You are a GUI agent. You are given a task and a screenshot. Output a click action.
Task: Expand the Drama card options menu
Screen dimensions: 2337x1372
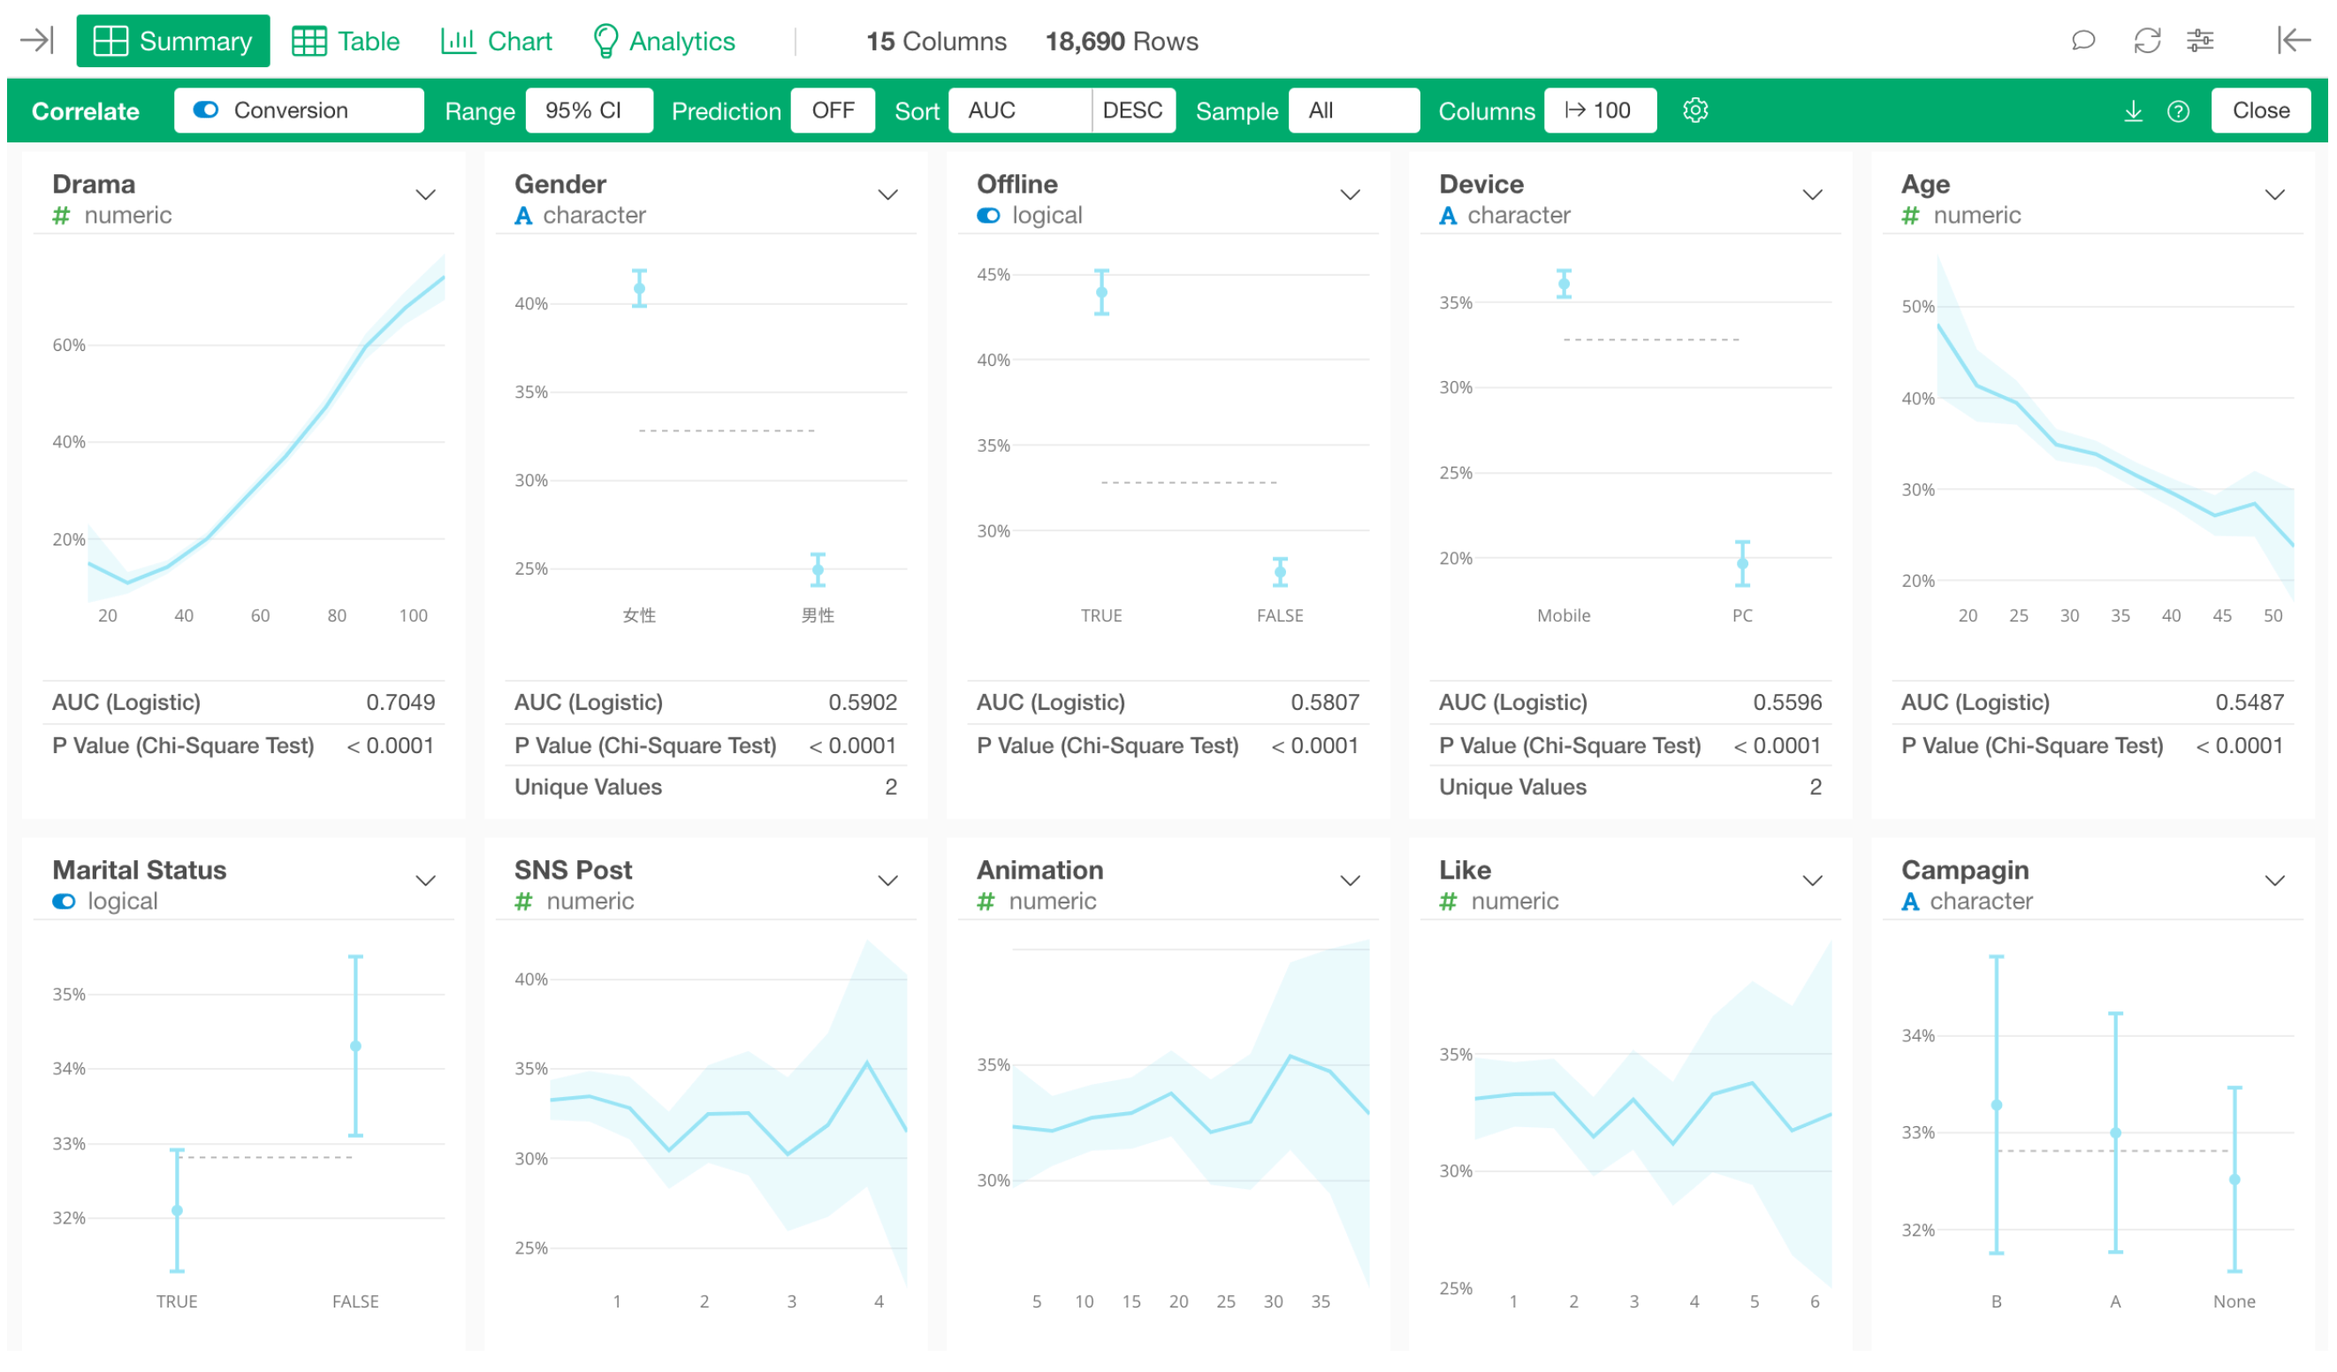[x=426, y=194]
